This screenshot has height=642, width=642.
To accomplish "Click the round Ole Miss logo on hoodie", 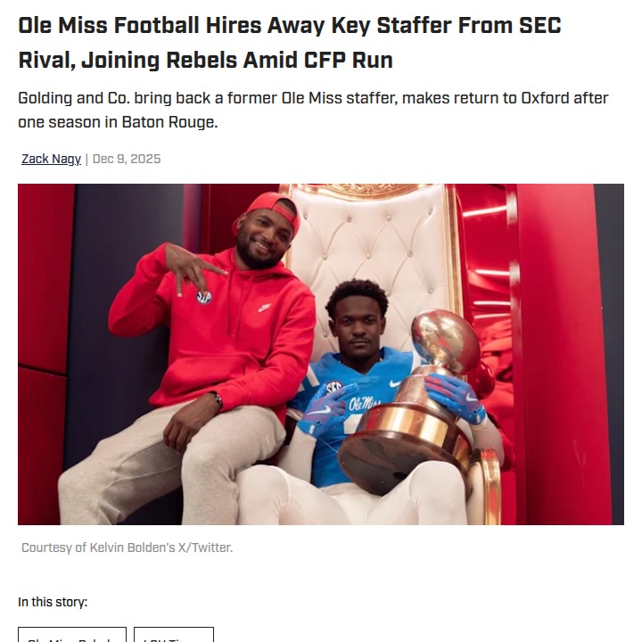I will point(203,297).
